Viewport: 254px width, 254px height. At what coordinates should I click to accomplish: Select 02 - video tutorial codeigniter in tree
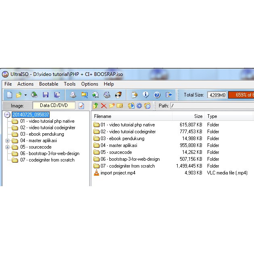click(48, 128)
